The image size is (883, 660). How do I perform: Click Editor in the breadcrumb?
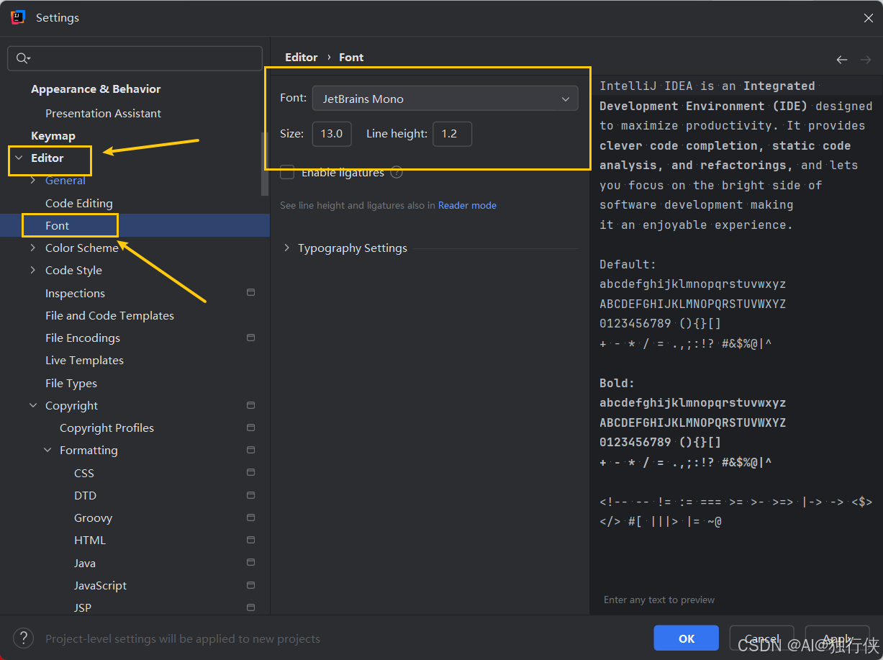coord(301,57)
